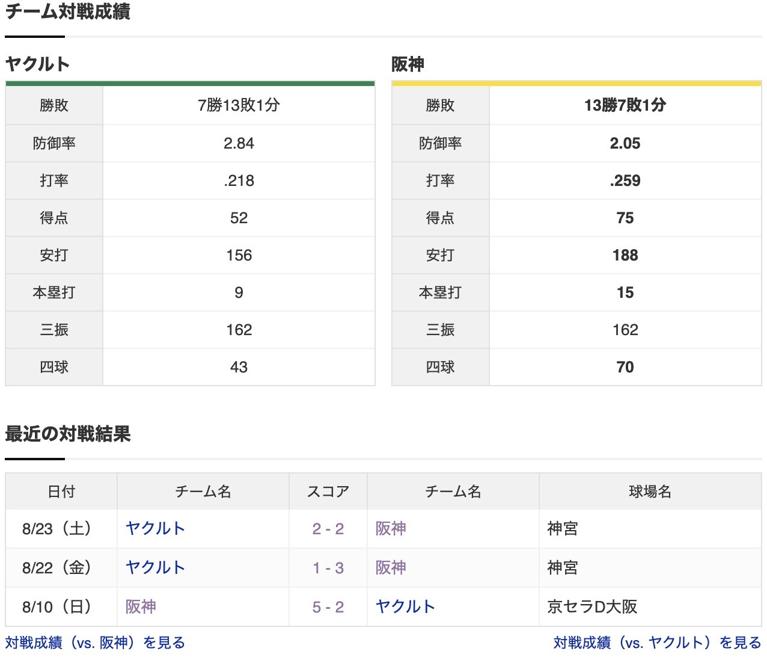Open the 2 - 2 score link
This screenshot has height=657, width=767.
pyautogui.click(x=328, y=528)
